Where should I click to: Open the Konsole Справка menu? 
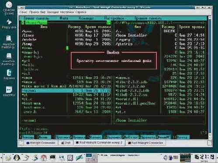click(x=81, y=12)
